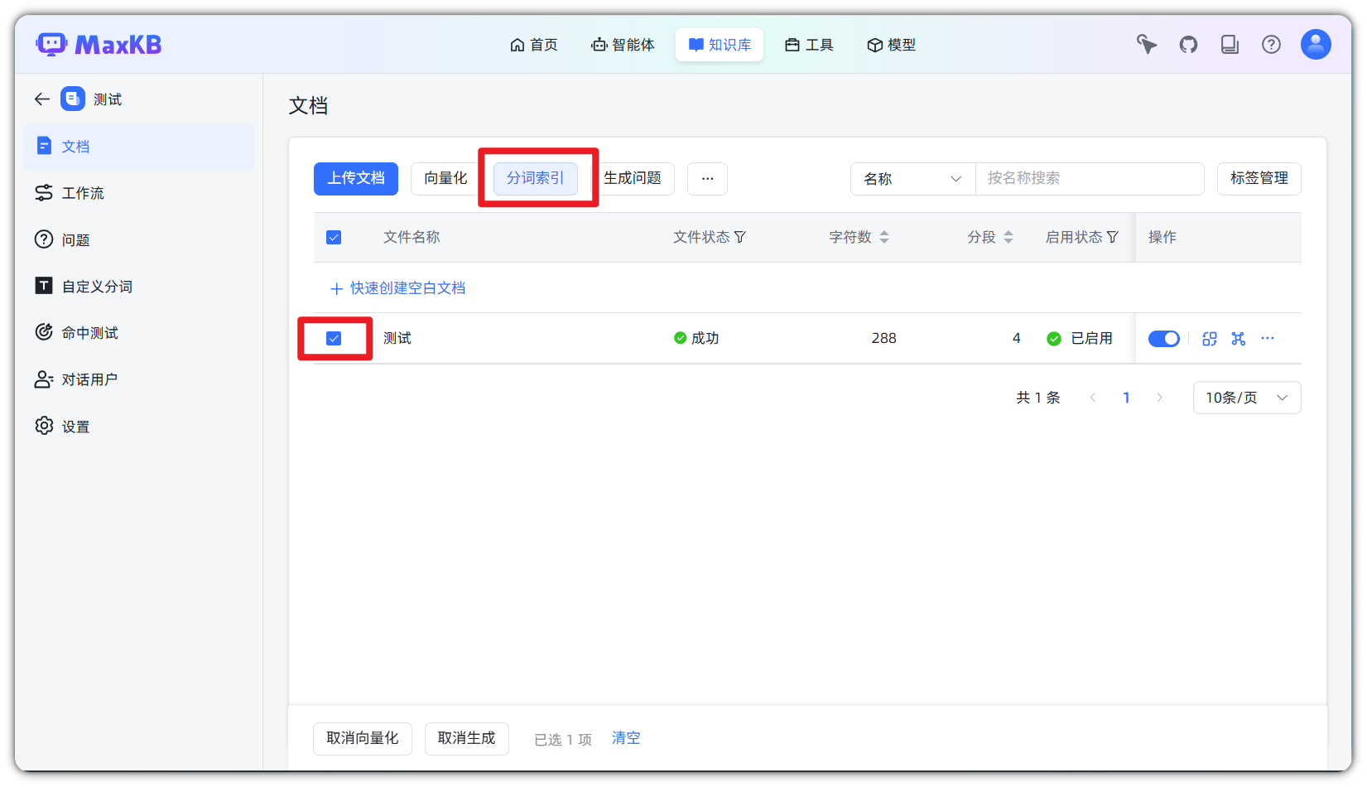Click the vectorize icon in 测试 row
The height and width of the screenshot is (787, 1367).
(x=1210, y=338)
